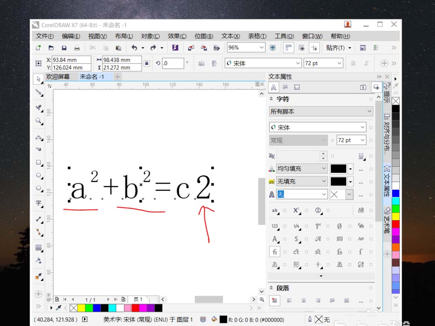Open the 文件(F) menu
The width and height of the screenshot is (435, 326).
click(45, 36)
